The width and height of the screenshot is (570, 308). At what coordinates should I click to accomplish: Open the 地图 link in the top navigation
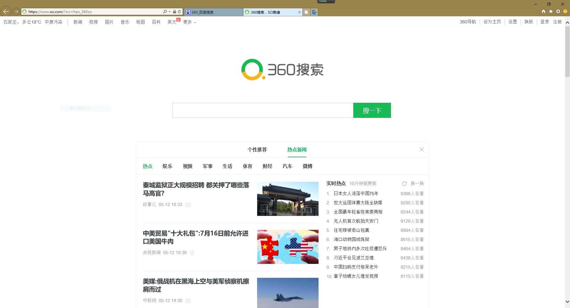pyautogui.click(x=140, y=22)
